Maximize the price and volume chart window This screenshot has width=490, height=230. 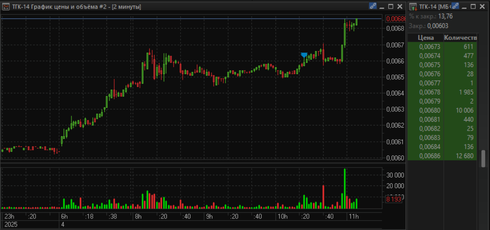[391, 6]
